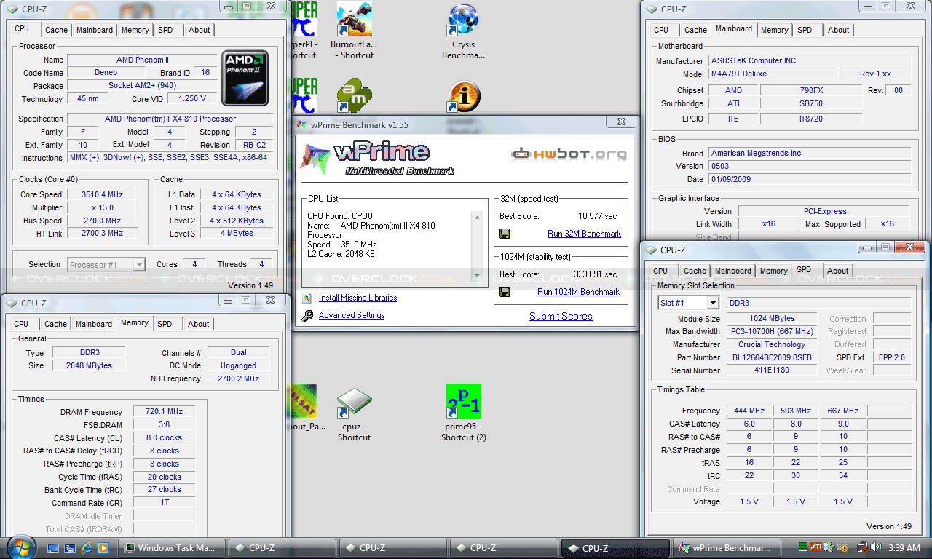Click Submit Scores link
Screen dimensions: 932x559
pos(561,316)
